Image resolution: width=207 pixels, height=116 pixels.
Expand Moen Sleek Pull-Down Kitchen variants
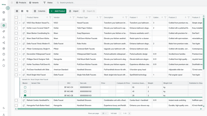click(20, 38)
